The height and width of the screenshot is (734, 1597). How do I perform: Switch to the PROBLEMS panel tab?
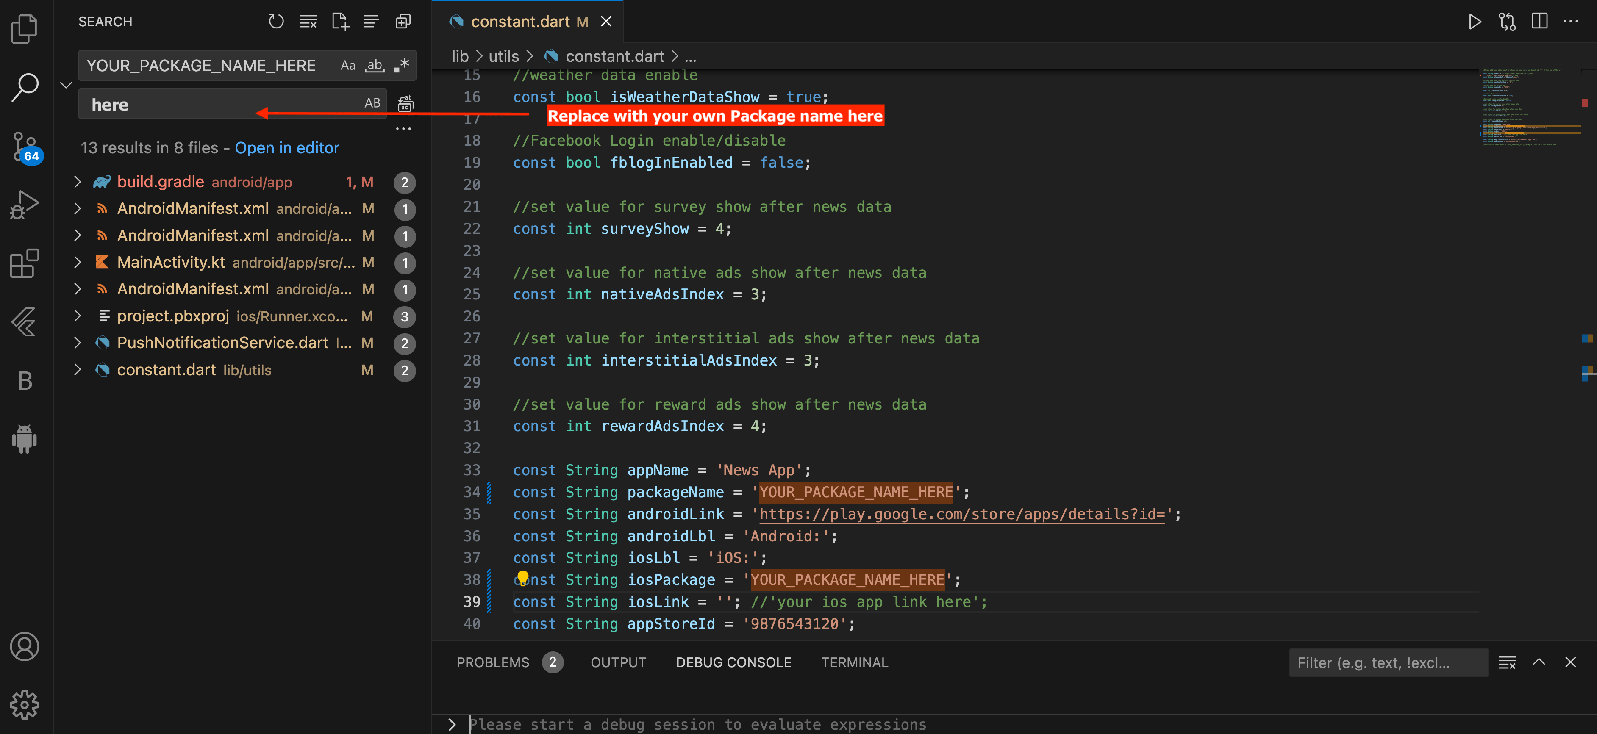[493, 662]
